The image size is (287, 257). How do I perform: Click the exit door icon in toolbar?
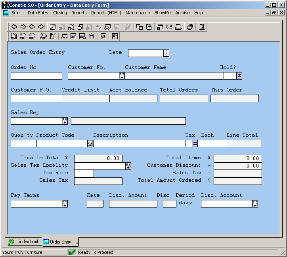[x=202, y=27]
